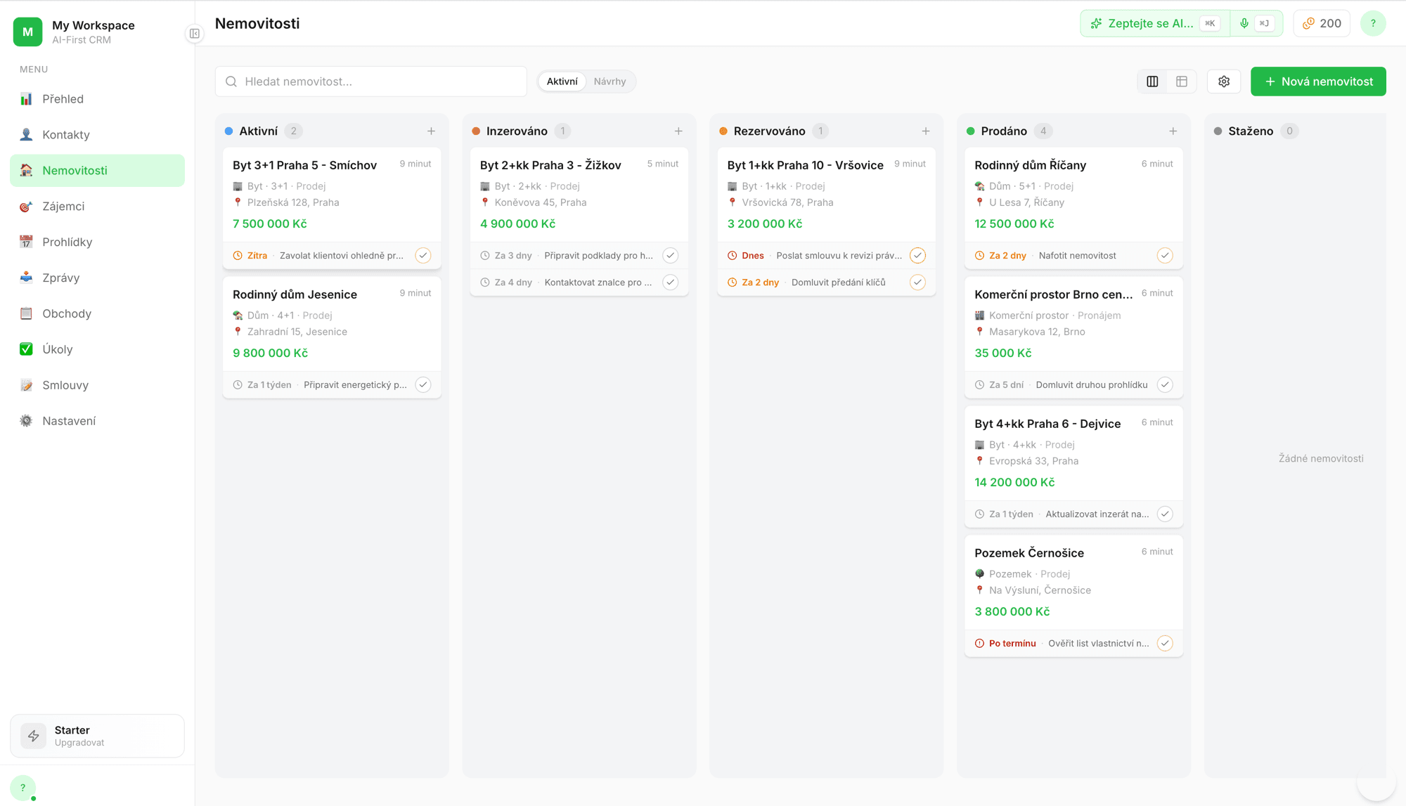This screenshot has width=1406, height=806.
Task: Open Smlouvy in the sidebar menu
Action: [97, 385]
